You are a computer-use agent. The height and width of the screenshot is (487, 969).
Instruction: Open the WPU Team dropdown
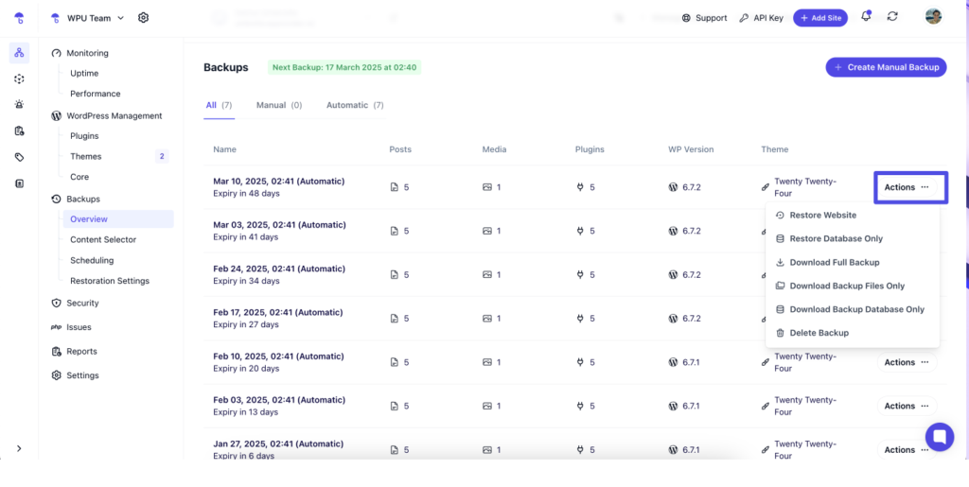pyautogui.click(x=95, y=17)
